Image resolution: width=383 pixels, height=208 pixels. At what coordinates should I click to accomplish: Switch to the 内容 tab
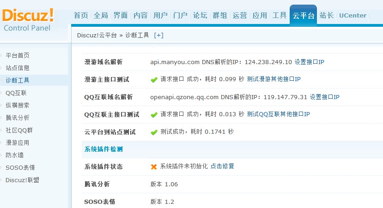point(140,16)
